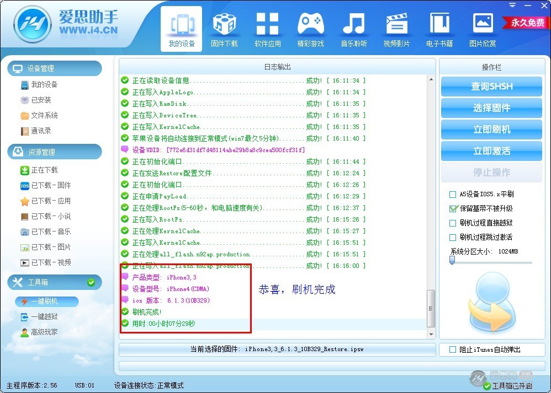The image size is (551, 393).
Task: Click the 查询SHSH button
Action: (x=491, y=87)
